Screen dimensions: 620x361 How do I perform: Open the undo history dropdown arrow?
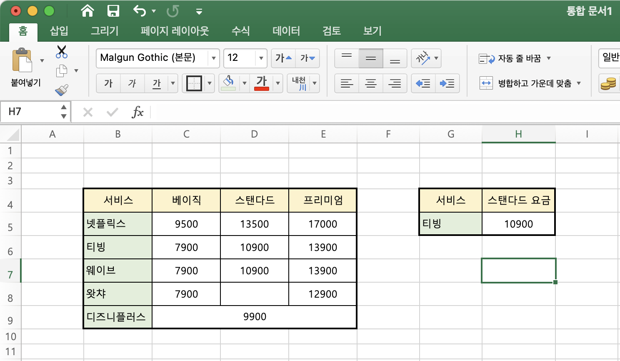154,11
